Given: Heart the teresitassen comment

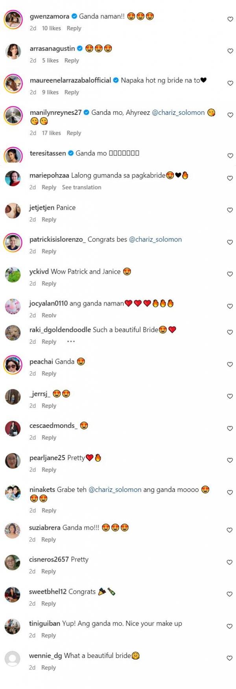Looking at the screenshot, I should coord(230,156).
